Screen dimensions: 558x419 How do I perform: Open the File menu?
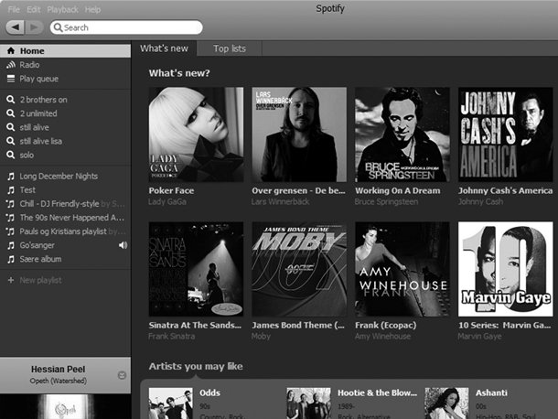[x=14, y=9]
